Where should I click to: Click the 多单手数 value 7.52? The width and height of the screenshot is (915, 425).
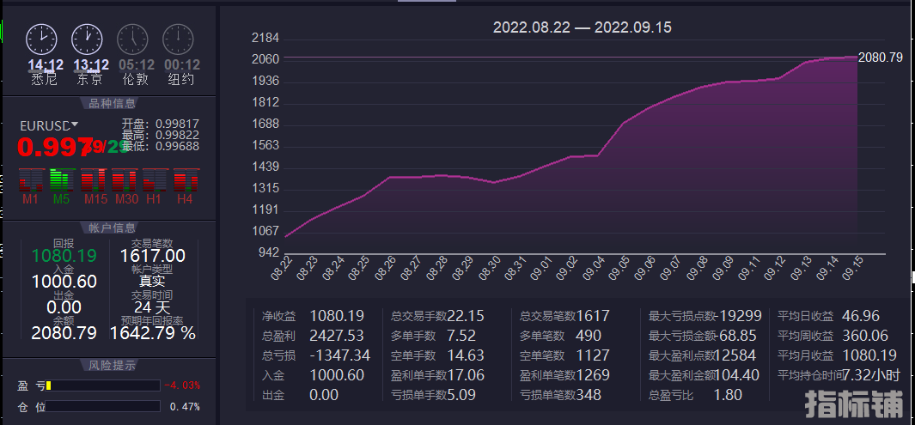click(461, 336)
